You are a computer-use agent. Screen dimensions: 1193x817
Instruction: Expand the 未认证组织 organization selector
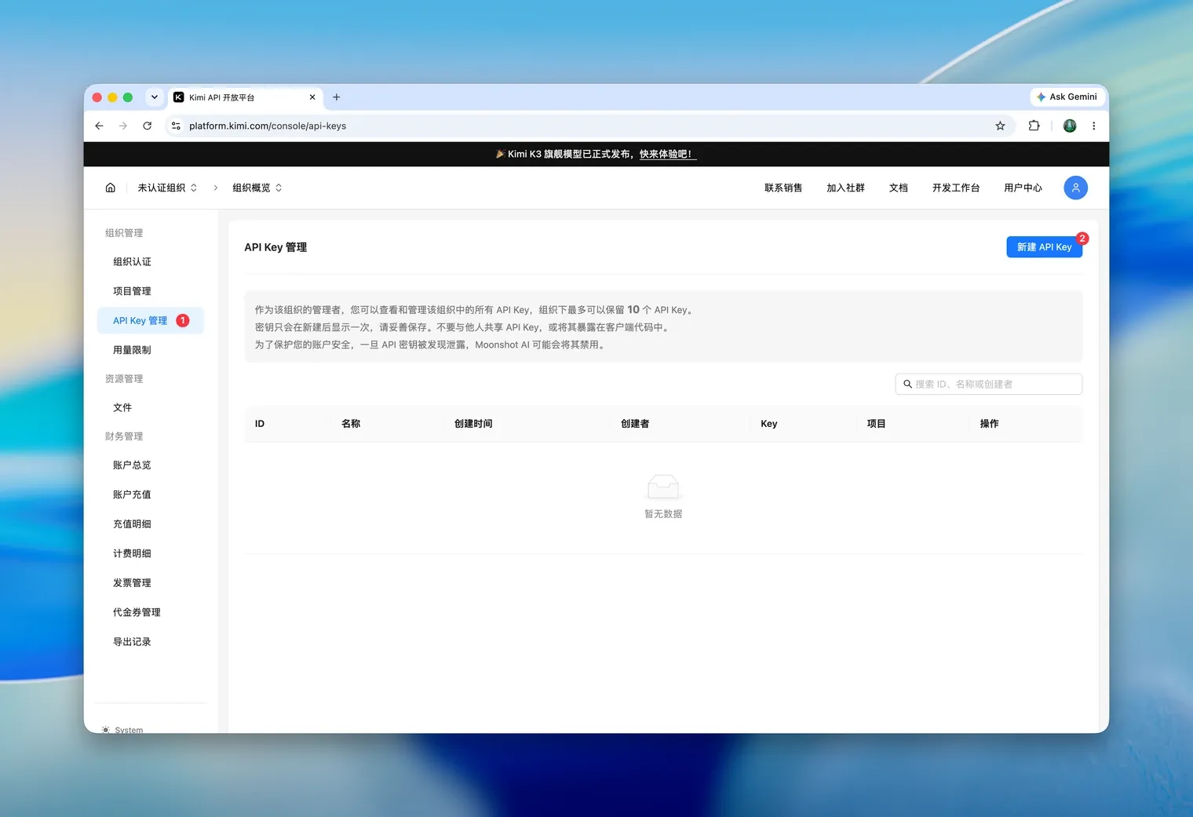pyautogui.click(x=167, y=188)
